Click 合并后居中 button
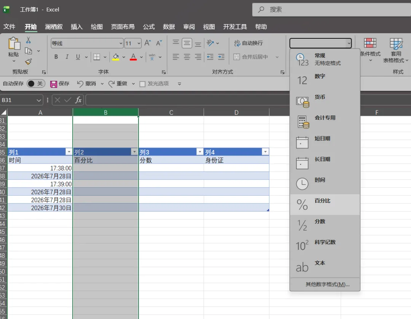 pos(251,57)
